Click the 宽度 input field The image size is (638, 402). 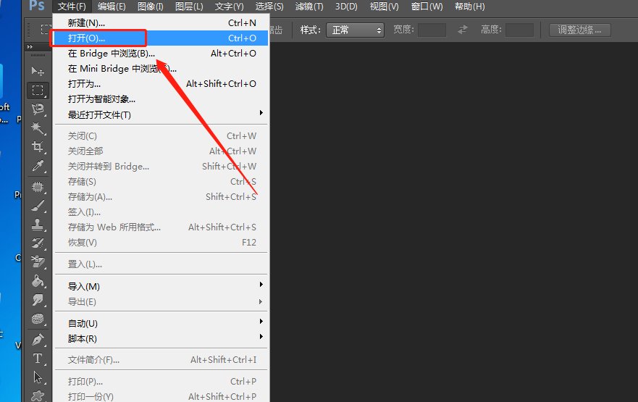pyautogui.click(x=432, y=30)
